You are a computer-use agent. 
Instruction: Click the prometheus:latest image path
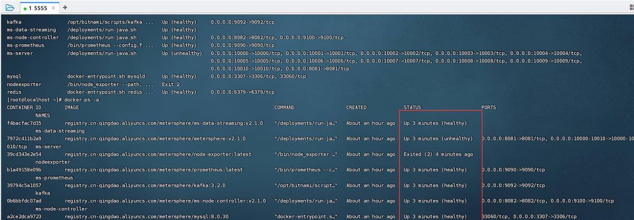pyautogui.click(x=153, y=169)
